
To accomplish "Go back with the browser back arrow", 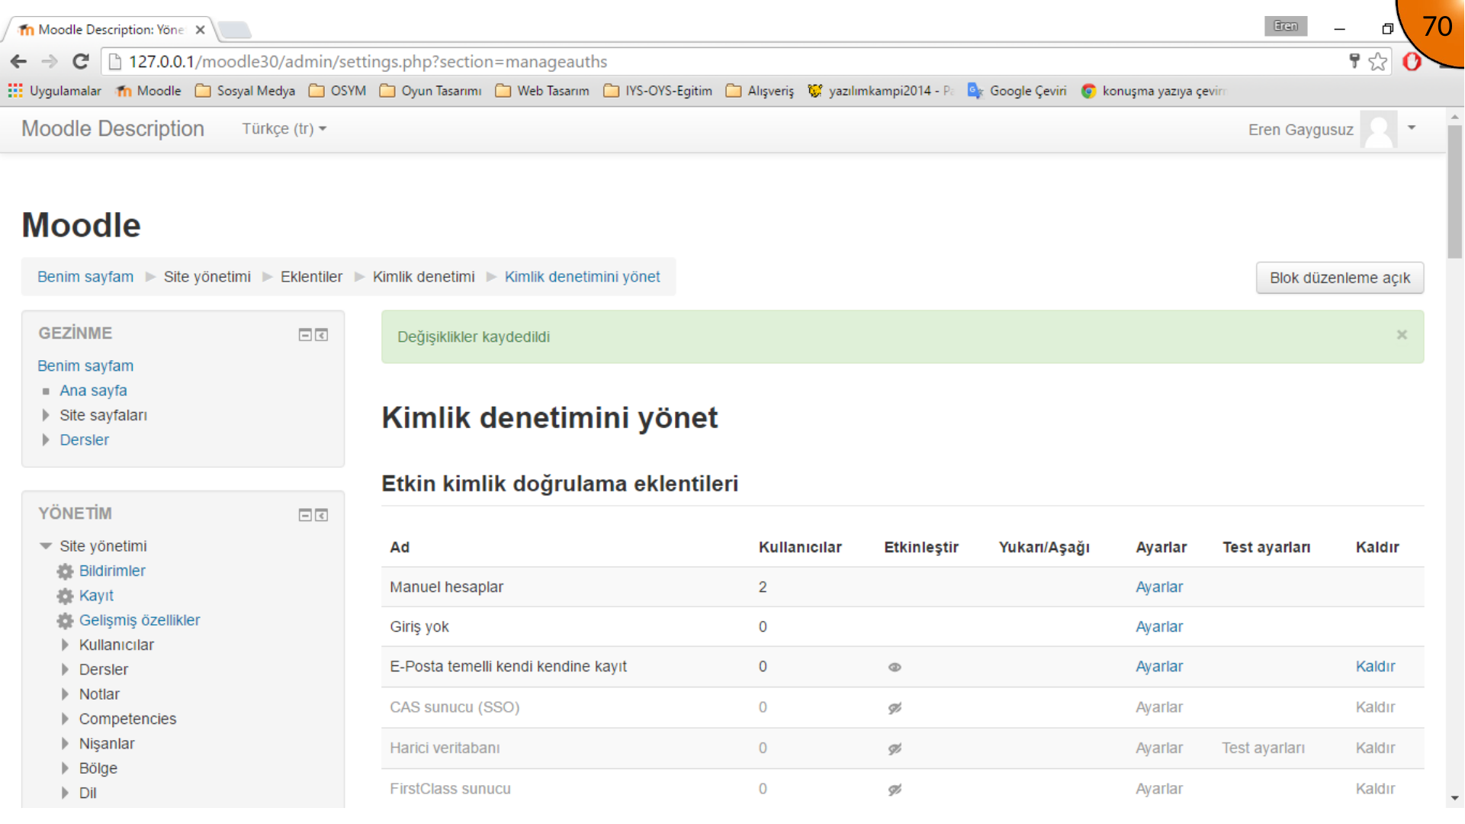I will click(18, 62).
